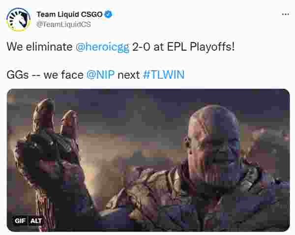Click the "GGs -- we face" text
The width and height of the screenshot is (295, 235).
tap(45, 75)
